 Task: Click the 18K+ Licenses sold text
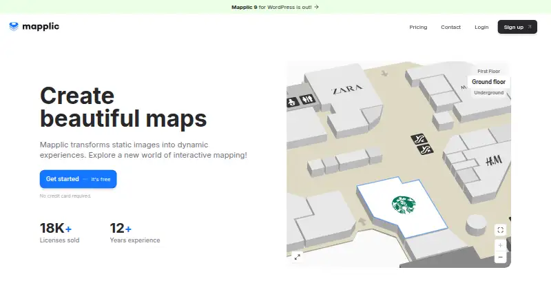pos(59,232)
